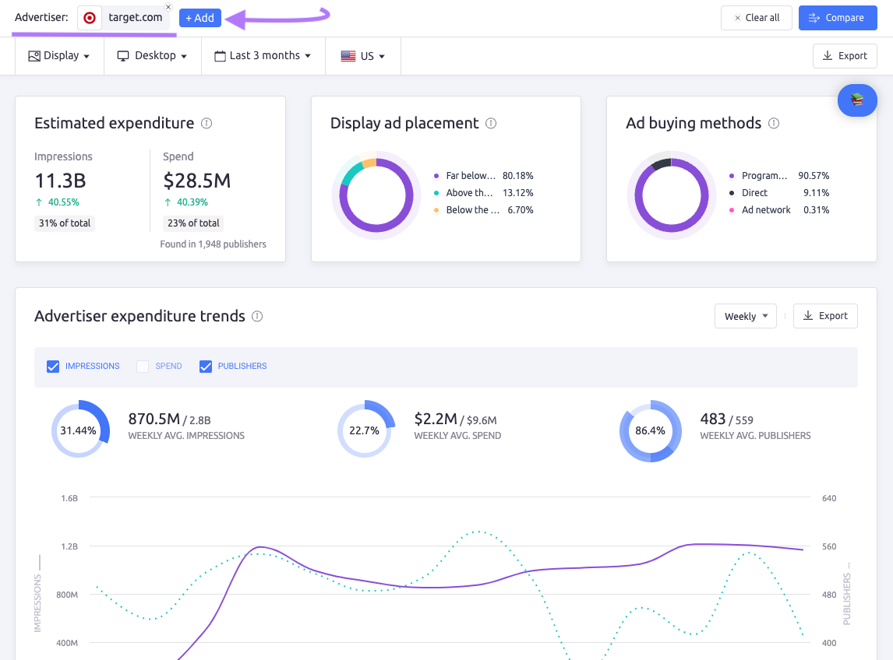Click info icon beside Estimated expenditure
The width and height of the screenshot is (893, 660).
point(206,124)
